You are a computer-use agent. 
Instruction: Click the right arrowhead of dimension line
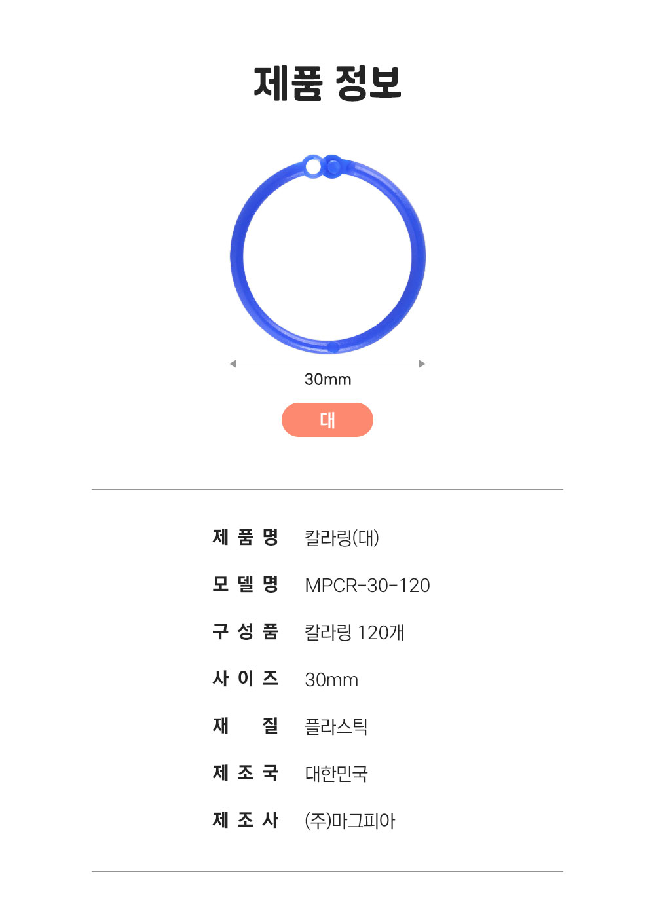422,364
